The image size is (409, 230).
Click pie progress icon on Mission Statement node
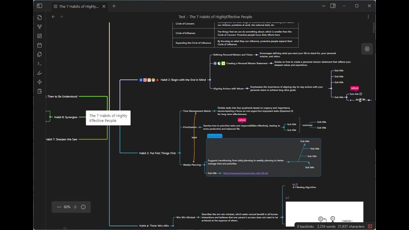click(219, 63)
